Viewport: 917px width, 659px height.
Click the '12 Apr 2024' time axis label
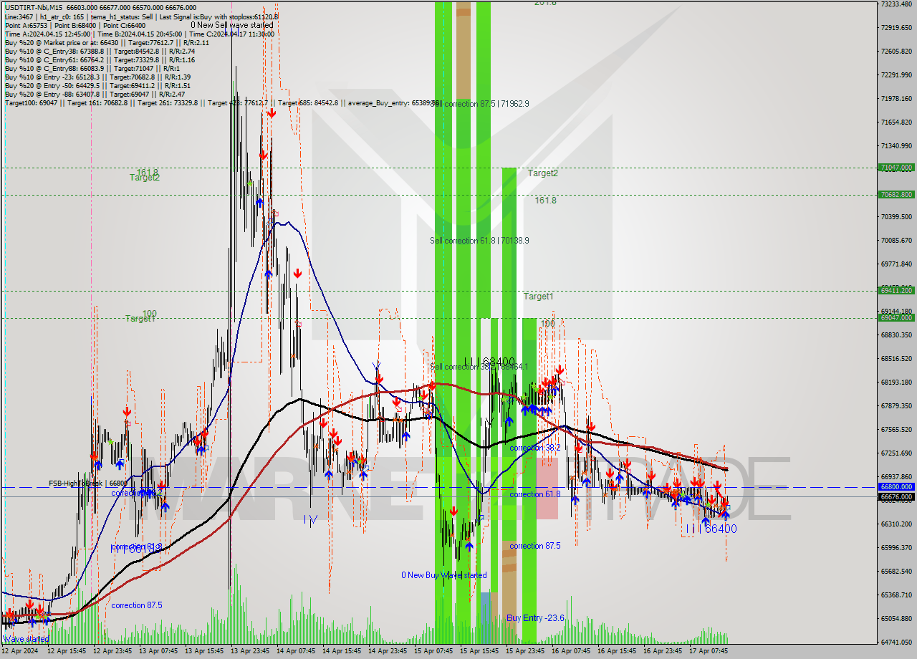(x=21, y=651)
